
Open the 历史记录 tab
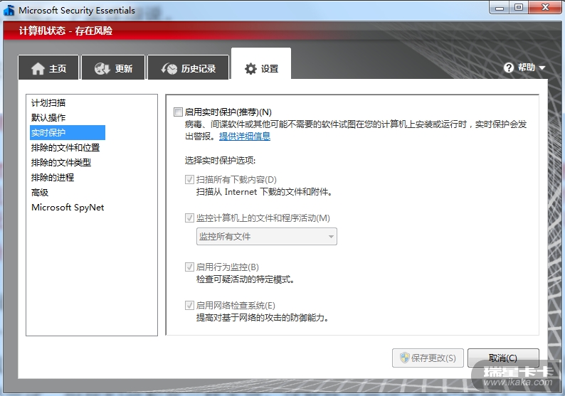coord(189,68)
